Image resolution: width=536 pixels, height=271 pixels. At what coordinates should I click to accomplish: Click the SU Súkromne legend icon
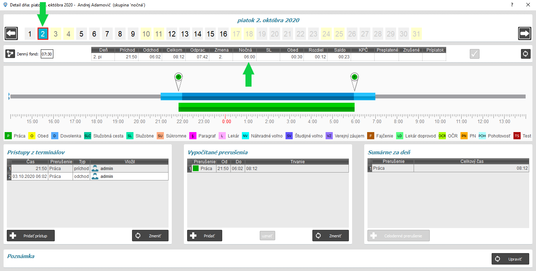160,136
